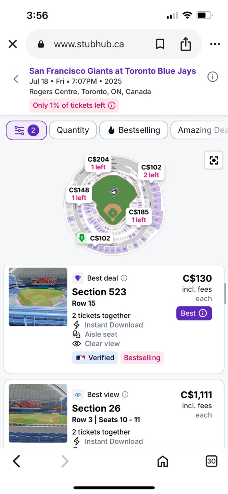Image resolution: width=228 pixels, height=494 pixels.
Task: Tap the bookmark icon in address bar
Action: pos(160,44)
